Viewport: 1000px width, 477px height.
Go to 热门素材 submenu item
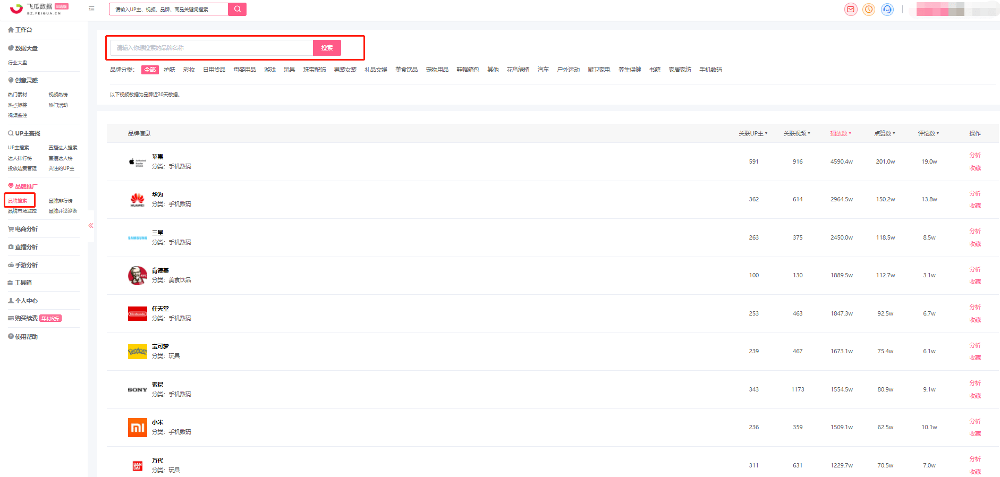point(18,95)
